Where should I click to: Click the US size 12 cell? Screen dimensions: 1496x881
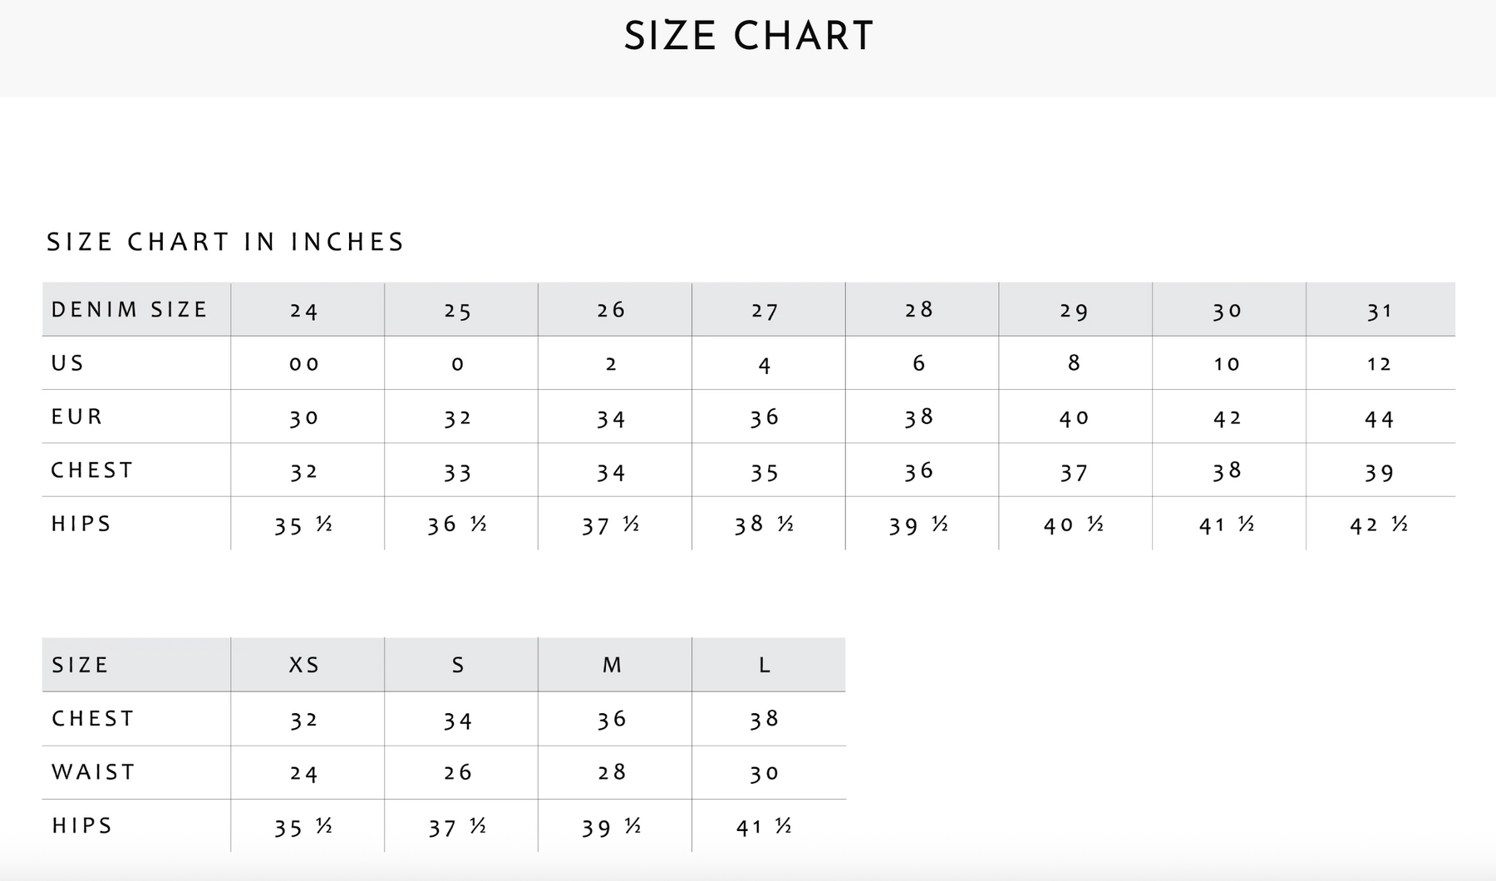point(1380,364)
